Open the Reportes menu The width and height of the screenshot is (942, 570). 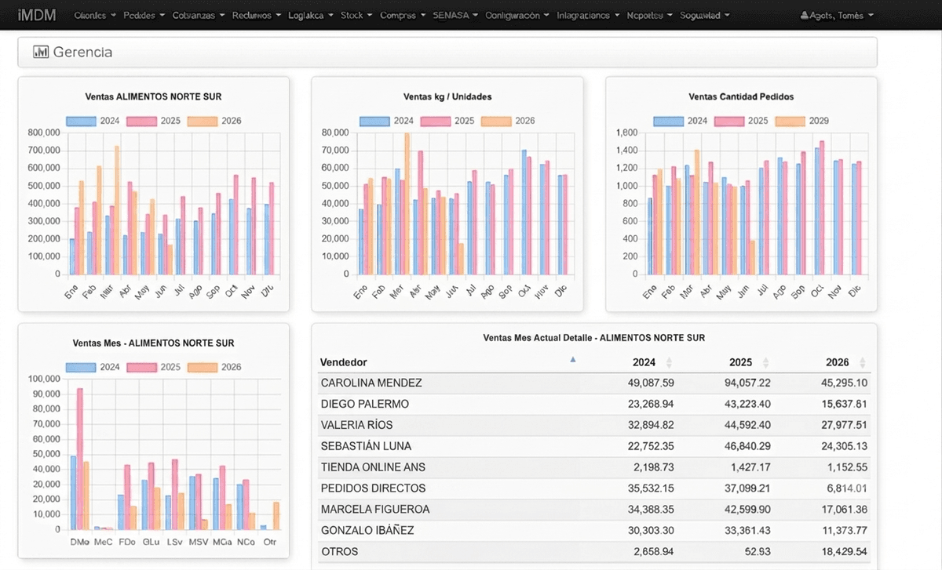pyautogui.click(x=650, y=16)
